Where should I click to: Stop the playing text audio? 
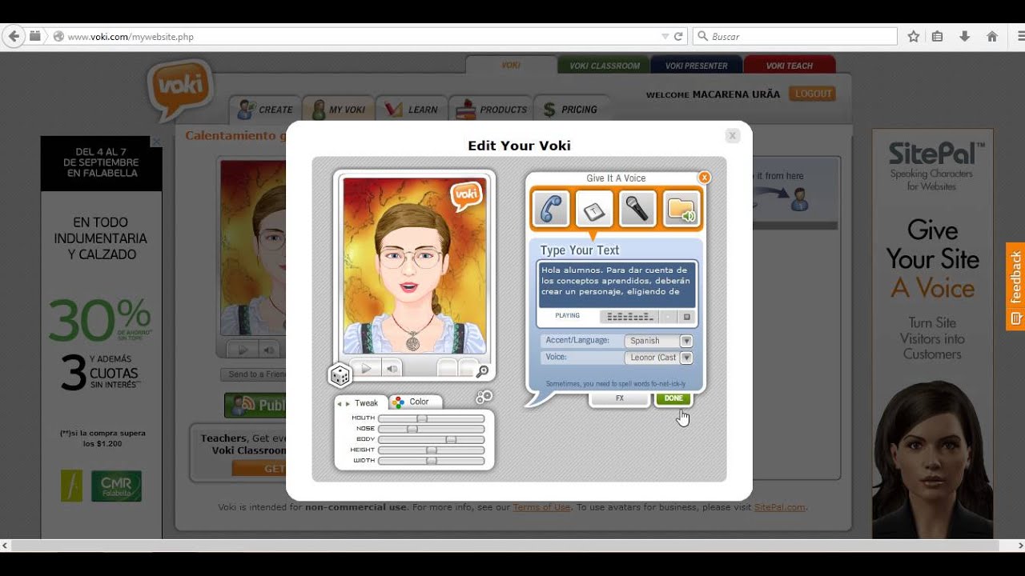click(x=686, y=317)
